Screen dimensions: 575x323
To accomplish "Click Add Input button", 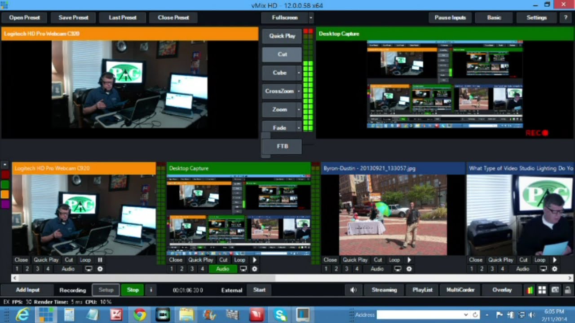I will click(x=27, y=290).
